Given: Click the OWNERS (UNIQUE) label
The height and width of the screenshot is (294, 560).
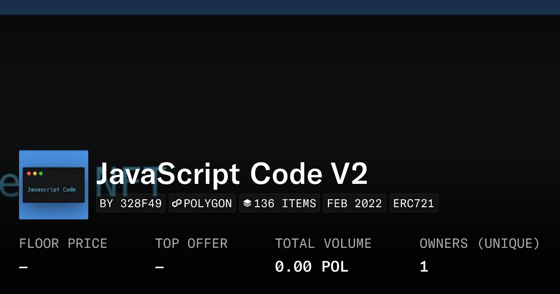Looking at the screenshot, I should (x=479, y=244).
